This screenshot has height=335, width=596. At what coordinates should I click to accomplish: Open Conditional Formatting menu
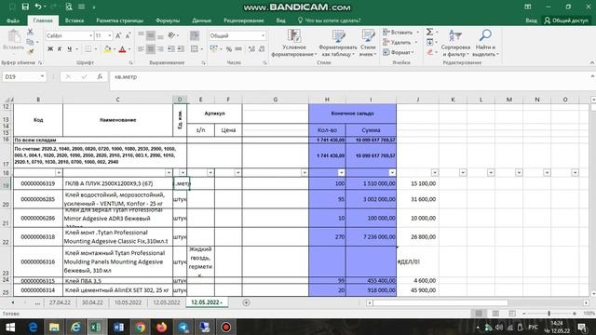[x=294, y=43]
